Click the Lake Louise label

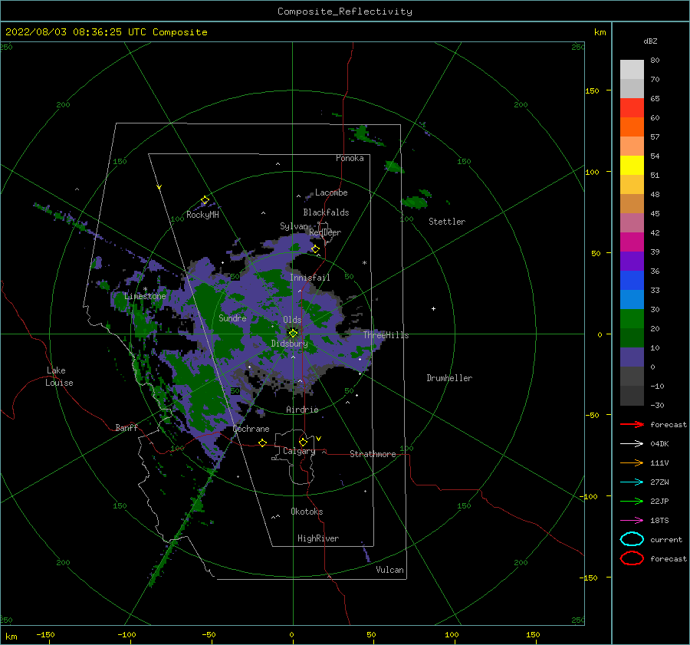click(59, 377)
